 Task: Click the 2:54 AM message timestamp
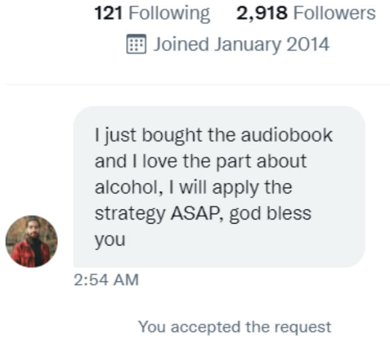(105, 280)
